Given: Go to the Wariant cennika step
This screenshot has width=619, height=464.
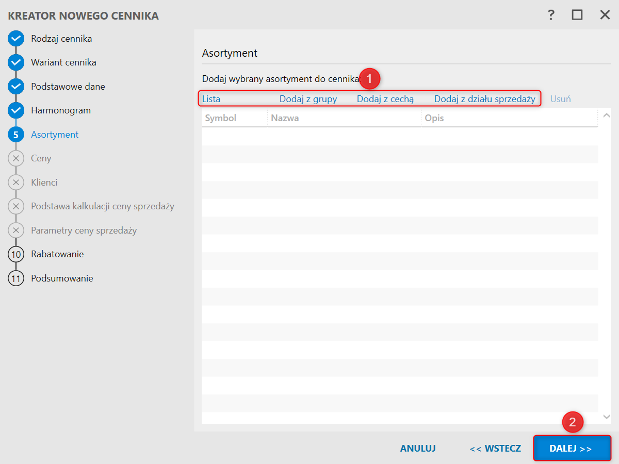Looking at the screenshot, I should 63,62.
